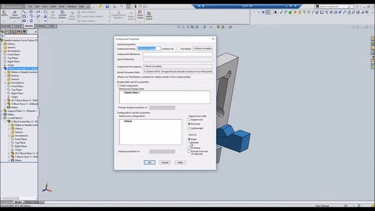The height and width of the screenshot is (211, 375).
Task: Click the OK button in Component Properties
Action: pos(149,162)
